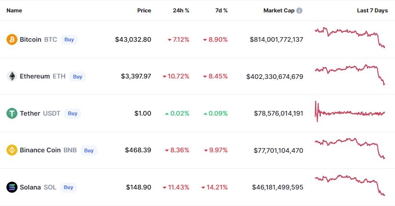Click the Binance Coin logo icon

click(x=12, y=150)
